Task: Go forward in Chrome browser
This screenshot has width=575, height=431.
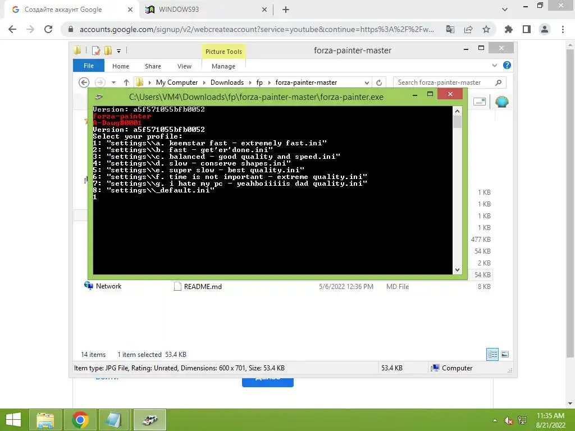Action: click(30, 29)
